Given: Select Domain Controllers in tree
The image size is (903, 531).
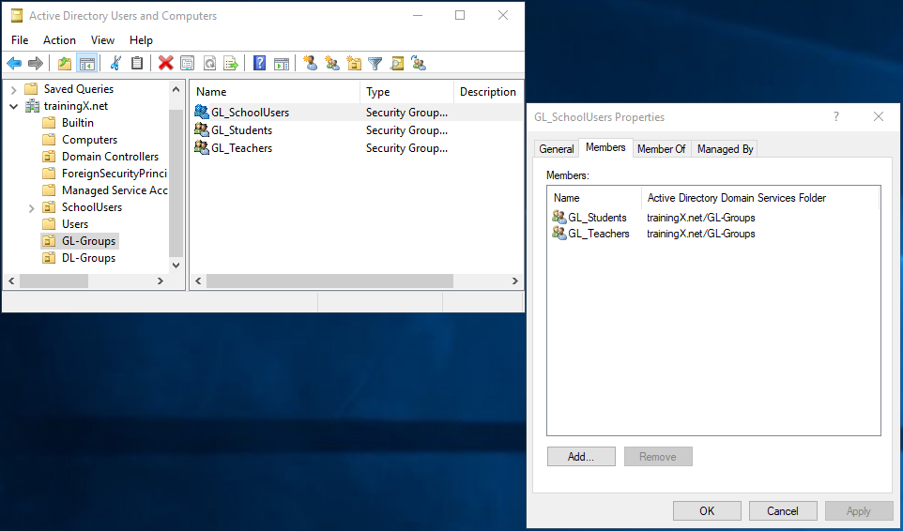Looking at the screenshot, I should 100,157.
